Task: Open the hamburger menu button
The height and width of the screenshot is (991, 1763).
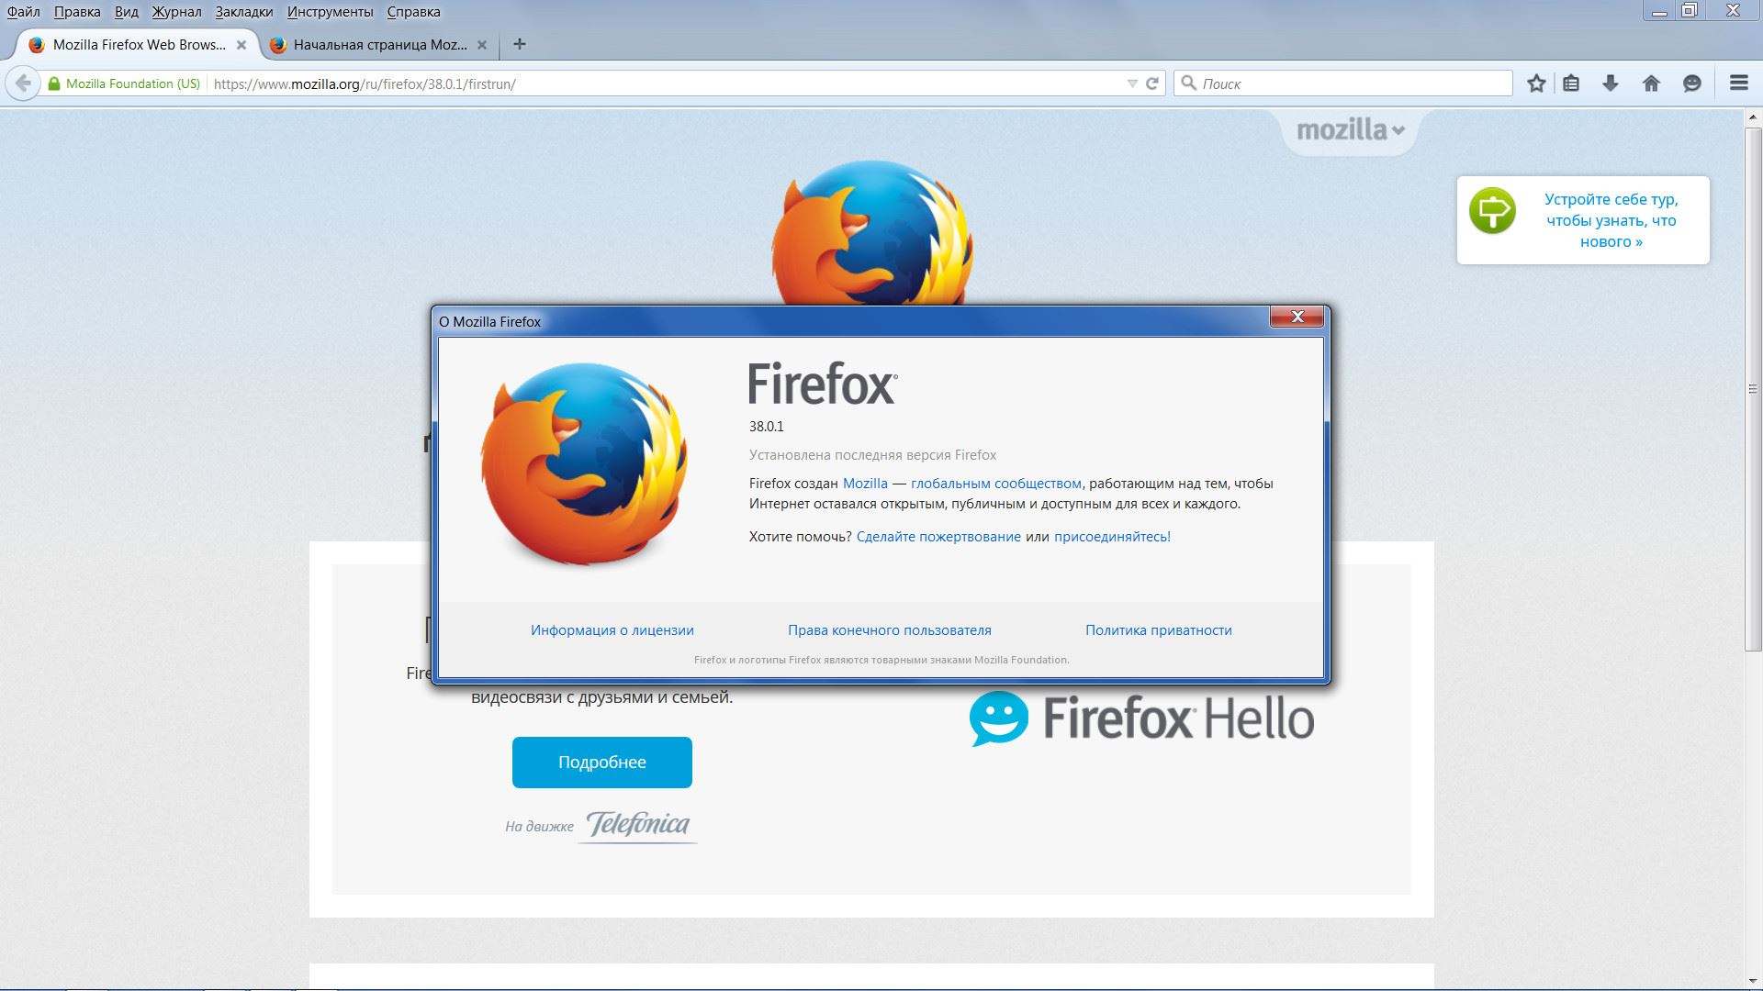Action: point(1738,83)
